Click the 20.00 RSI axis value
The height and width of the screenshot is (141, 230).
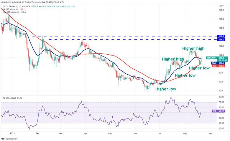[x=221, y=129]
